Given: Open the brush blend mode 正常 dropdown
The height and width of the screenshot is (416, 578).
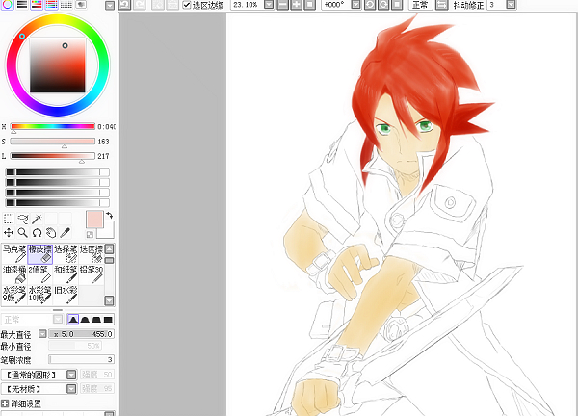Looking at the screenshot, I should coord(58,319).
